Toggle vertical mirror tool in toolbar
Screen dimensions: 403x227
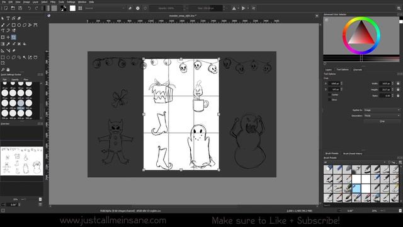(244, 8)
